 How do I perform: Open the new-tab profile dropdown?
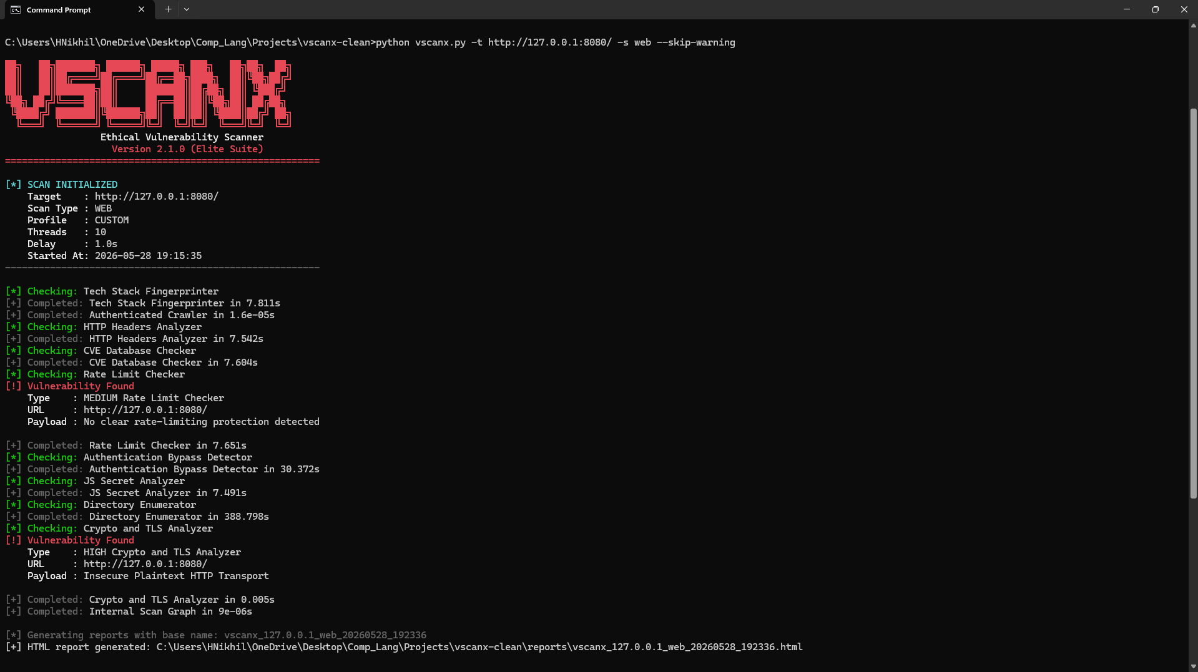tap(187, 9)
